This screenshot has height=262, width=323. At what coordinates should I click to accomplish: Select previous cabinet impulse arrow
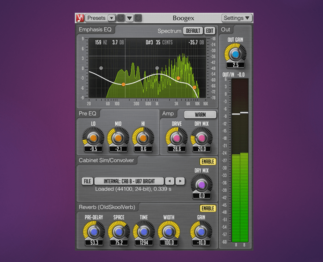[x=169, y=181]
